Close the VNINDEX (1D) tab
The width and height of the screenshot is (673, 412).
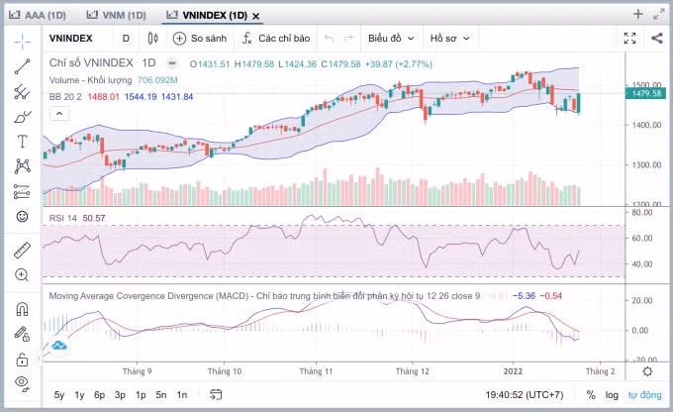pyautogui.click(x=255, y=16)
